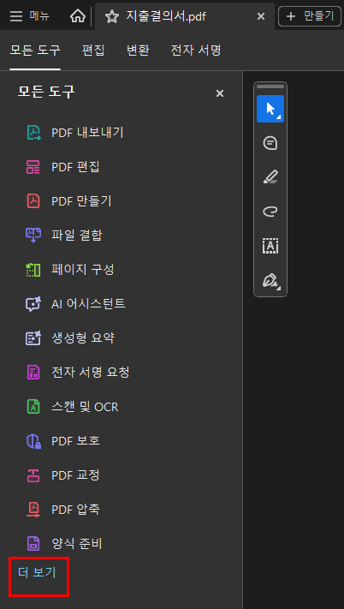Choose the 파일 결합 label
This screenshot has width=344, height=609.
pyautogui.click(x=77, y=236)
